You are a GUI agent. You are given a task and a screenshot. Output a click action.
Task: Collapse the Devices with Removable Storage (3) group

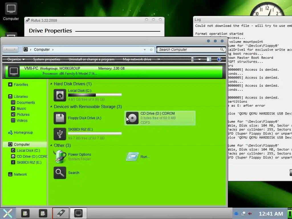click(x=51, y=107)
